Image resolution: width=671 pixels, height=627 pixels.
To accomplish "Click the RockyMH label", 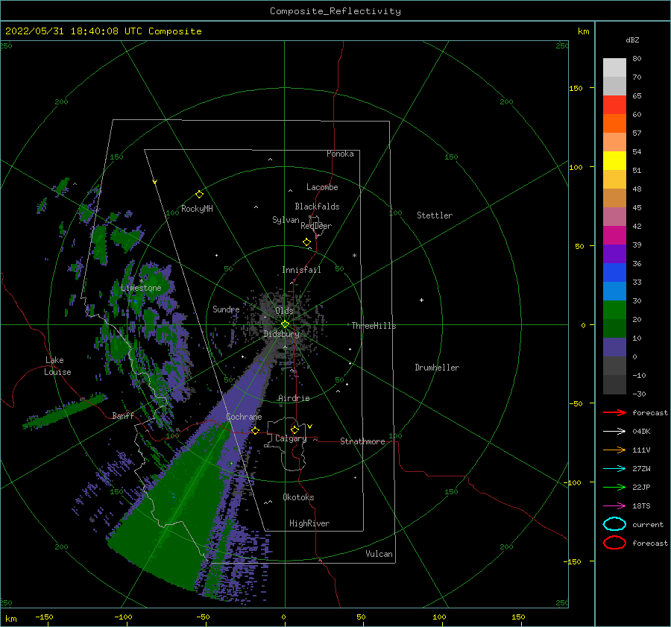I will click(197, 209).
